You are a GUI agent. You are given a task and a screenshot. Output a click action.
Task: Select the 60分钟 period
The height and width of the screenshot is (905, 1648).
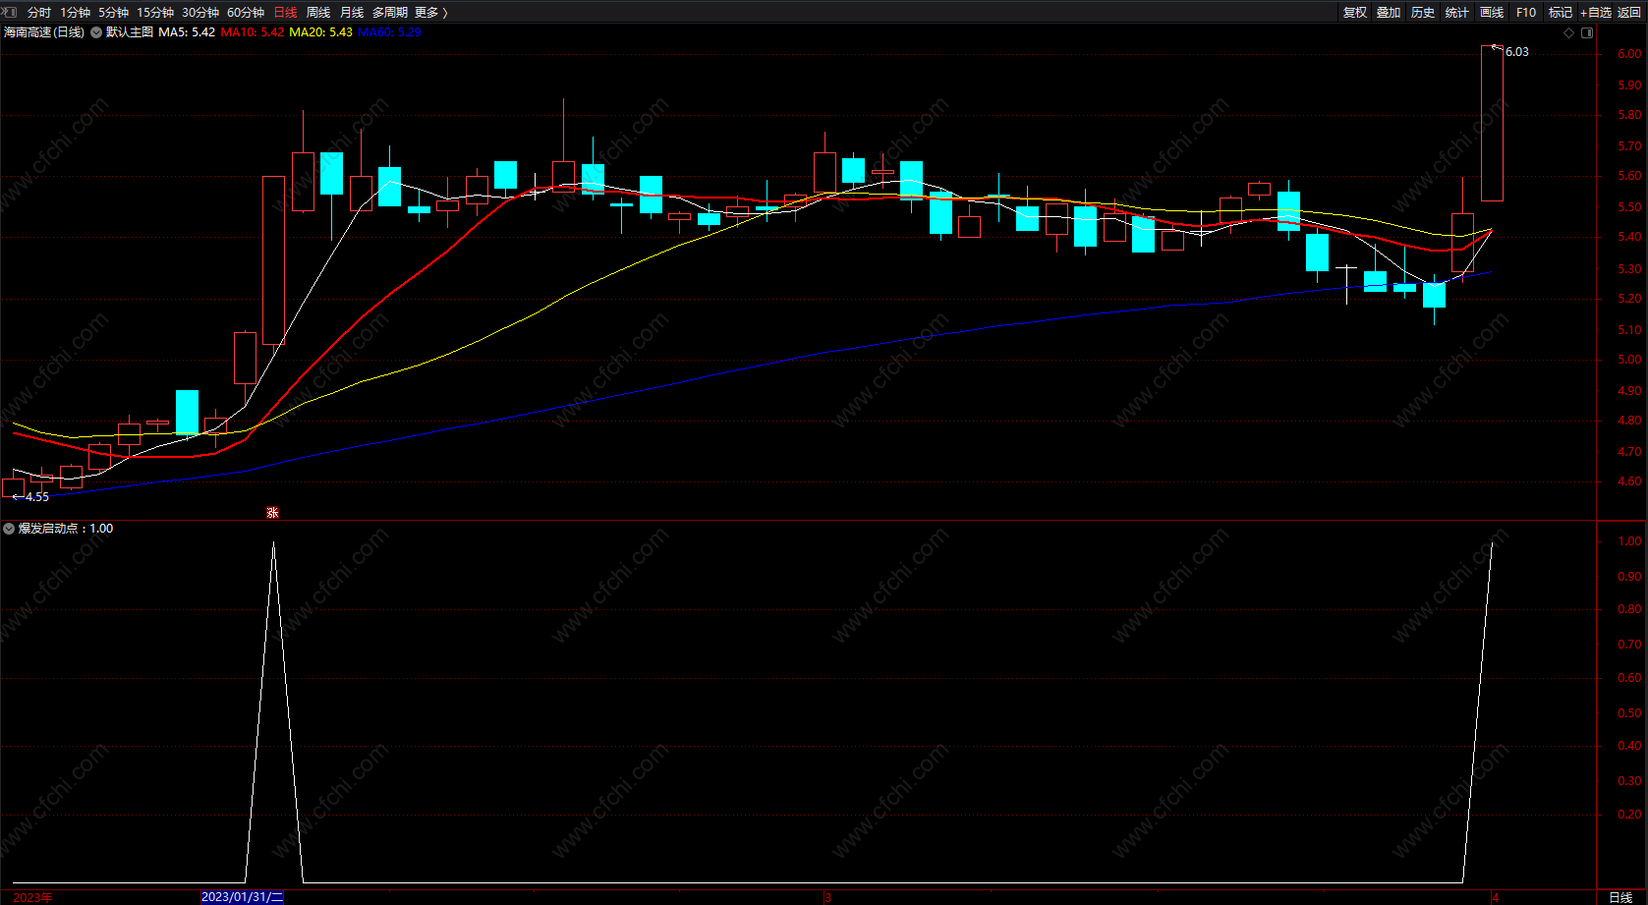click(x=246, y=13)
